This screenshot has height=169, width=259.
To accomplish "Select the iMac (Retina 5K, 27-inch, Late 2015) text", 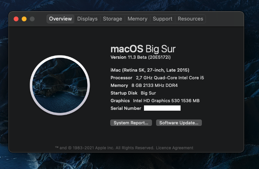I will pyautogui.click(x=150, y=70).
